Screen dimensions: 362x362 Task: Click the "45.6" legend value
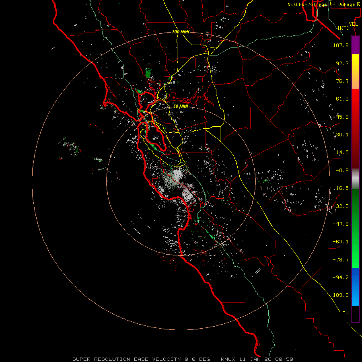[x=342, y=117]
